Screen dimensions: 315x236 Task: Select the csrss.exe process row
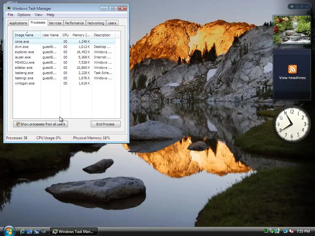[64, 41]
